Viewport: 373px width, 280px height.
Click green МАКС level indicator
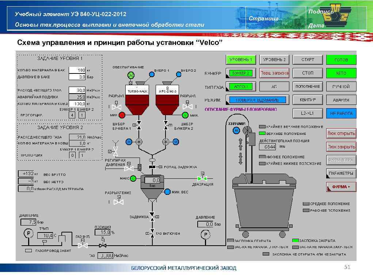pos(133,178)
